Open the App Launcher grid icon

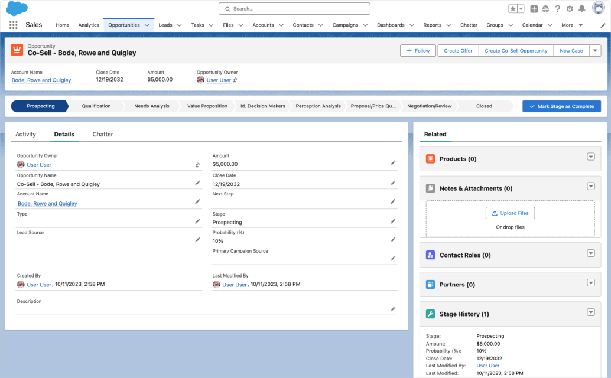point(13,25)
